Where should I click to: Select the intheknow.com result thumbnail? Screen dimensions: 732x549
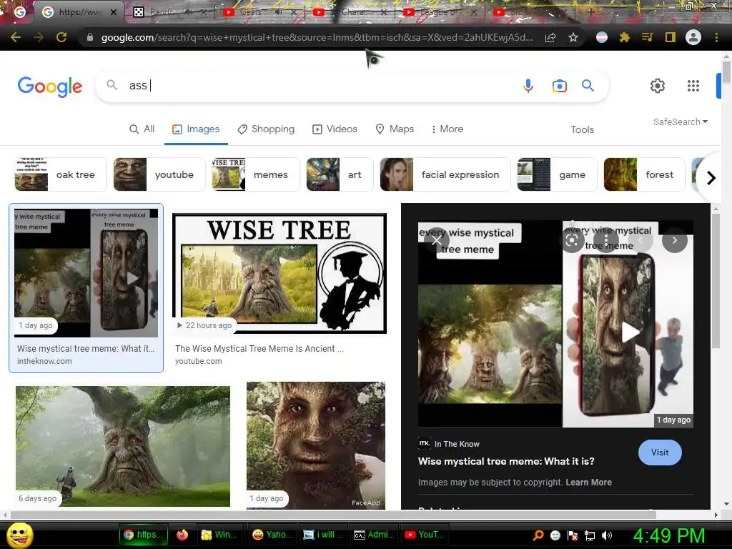(x=86, y=272)
